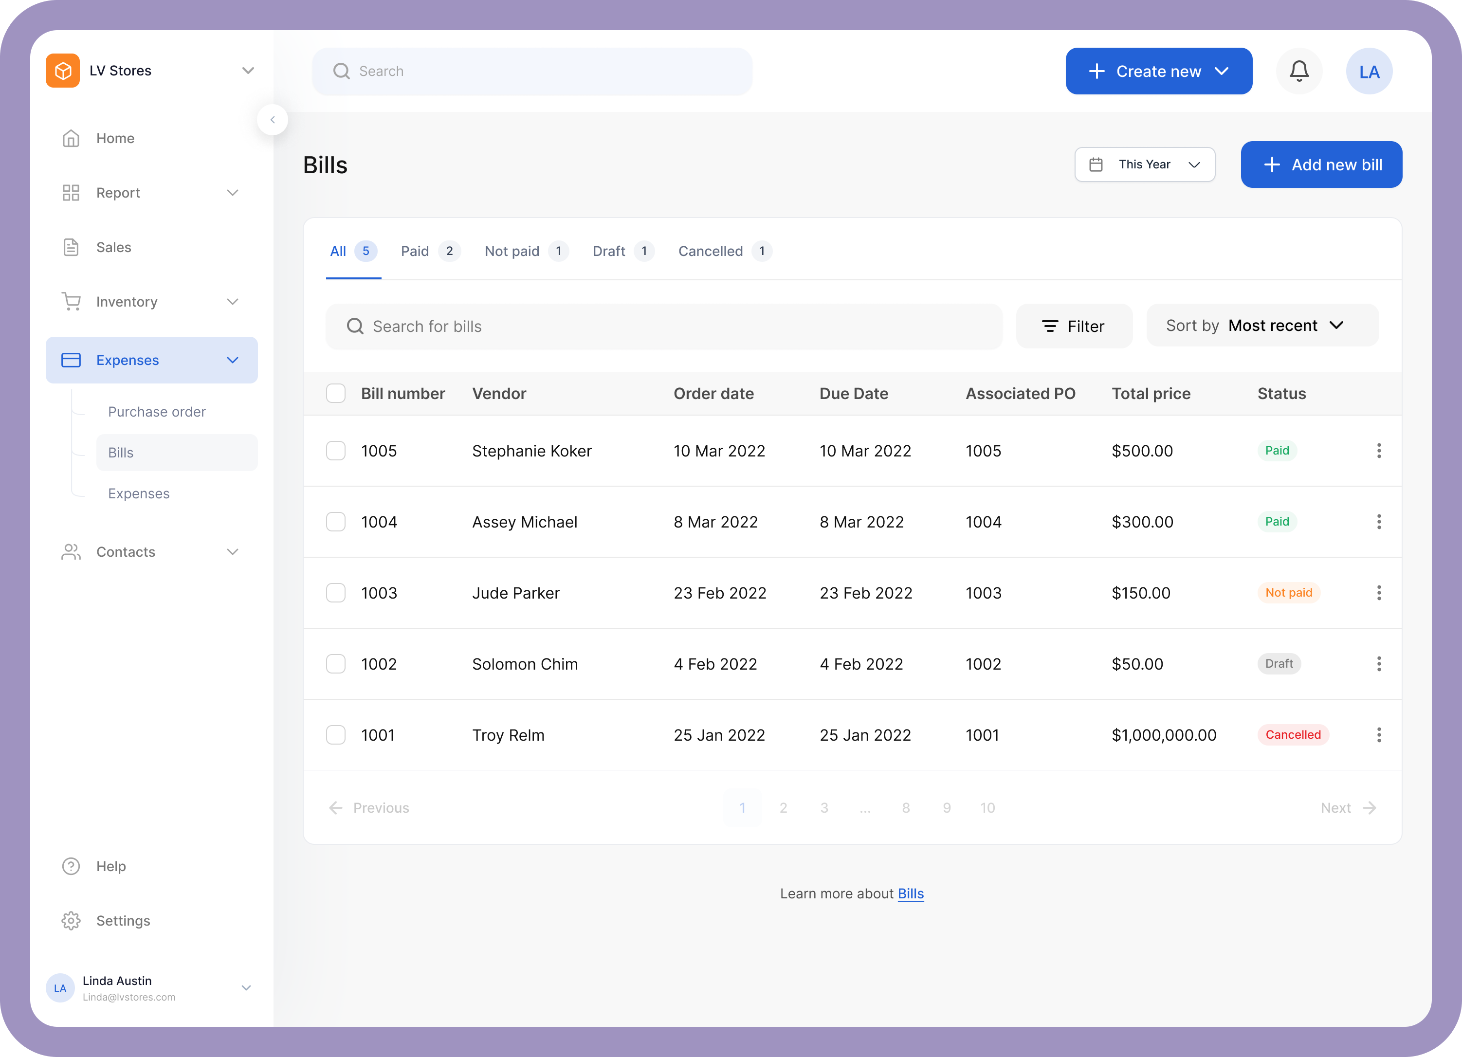This screenshot has width=1462, height=1057.
Task: Open the notifications bell
Action: tap(1299, 71)
